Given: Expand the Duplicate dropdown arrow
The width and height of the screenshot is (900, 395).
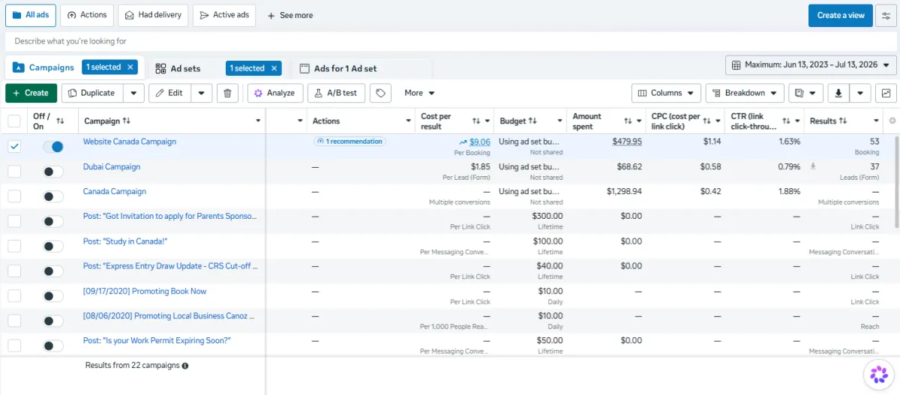Looking at the screenshot, I should tap(133, 93).
